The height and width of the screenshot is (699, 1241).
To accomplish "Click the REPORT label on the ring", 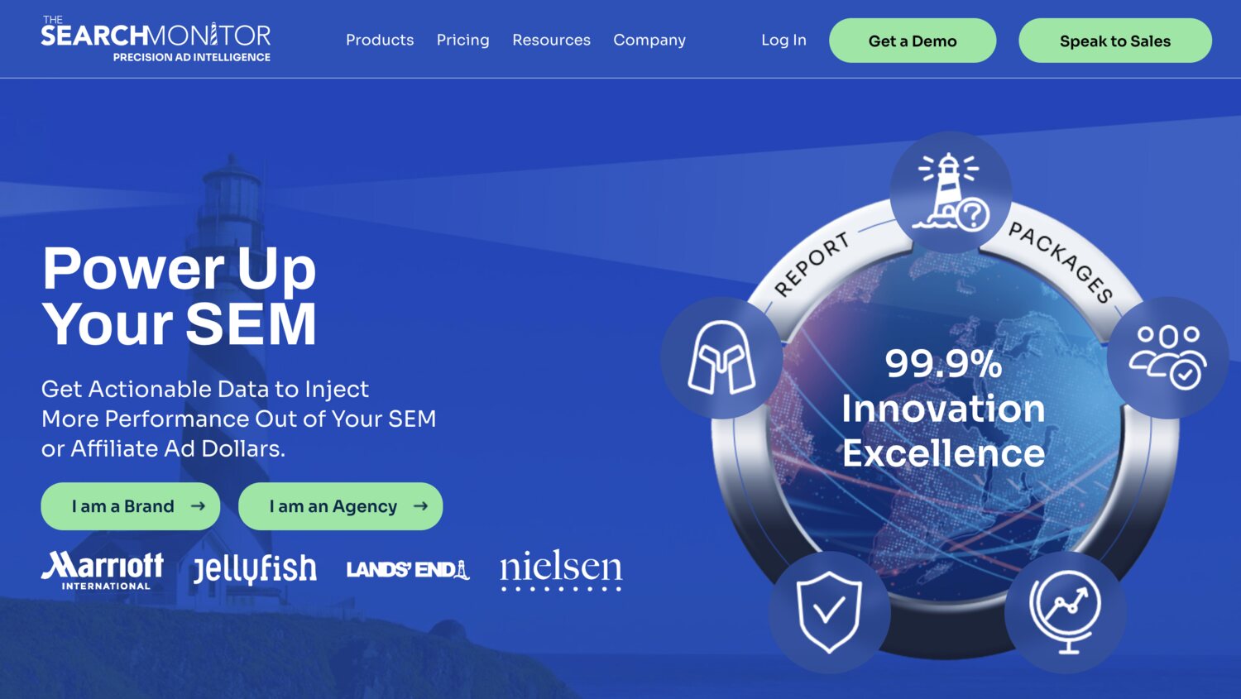I will [812, 265].
